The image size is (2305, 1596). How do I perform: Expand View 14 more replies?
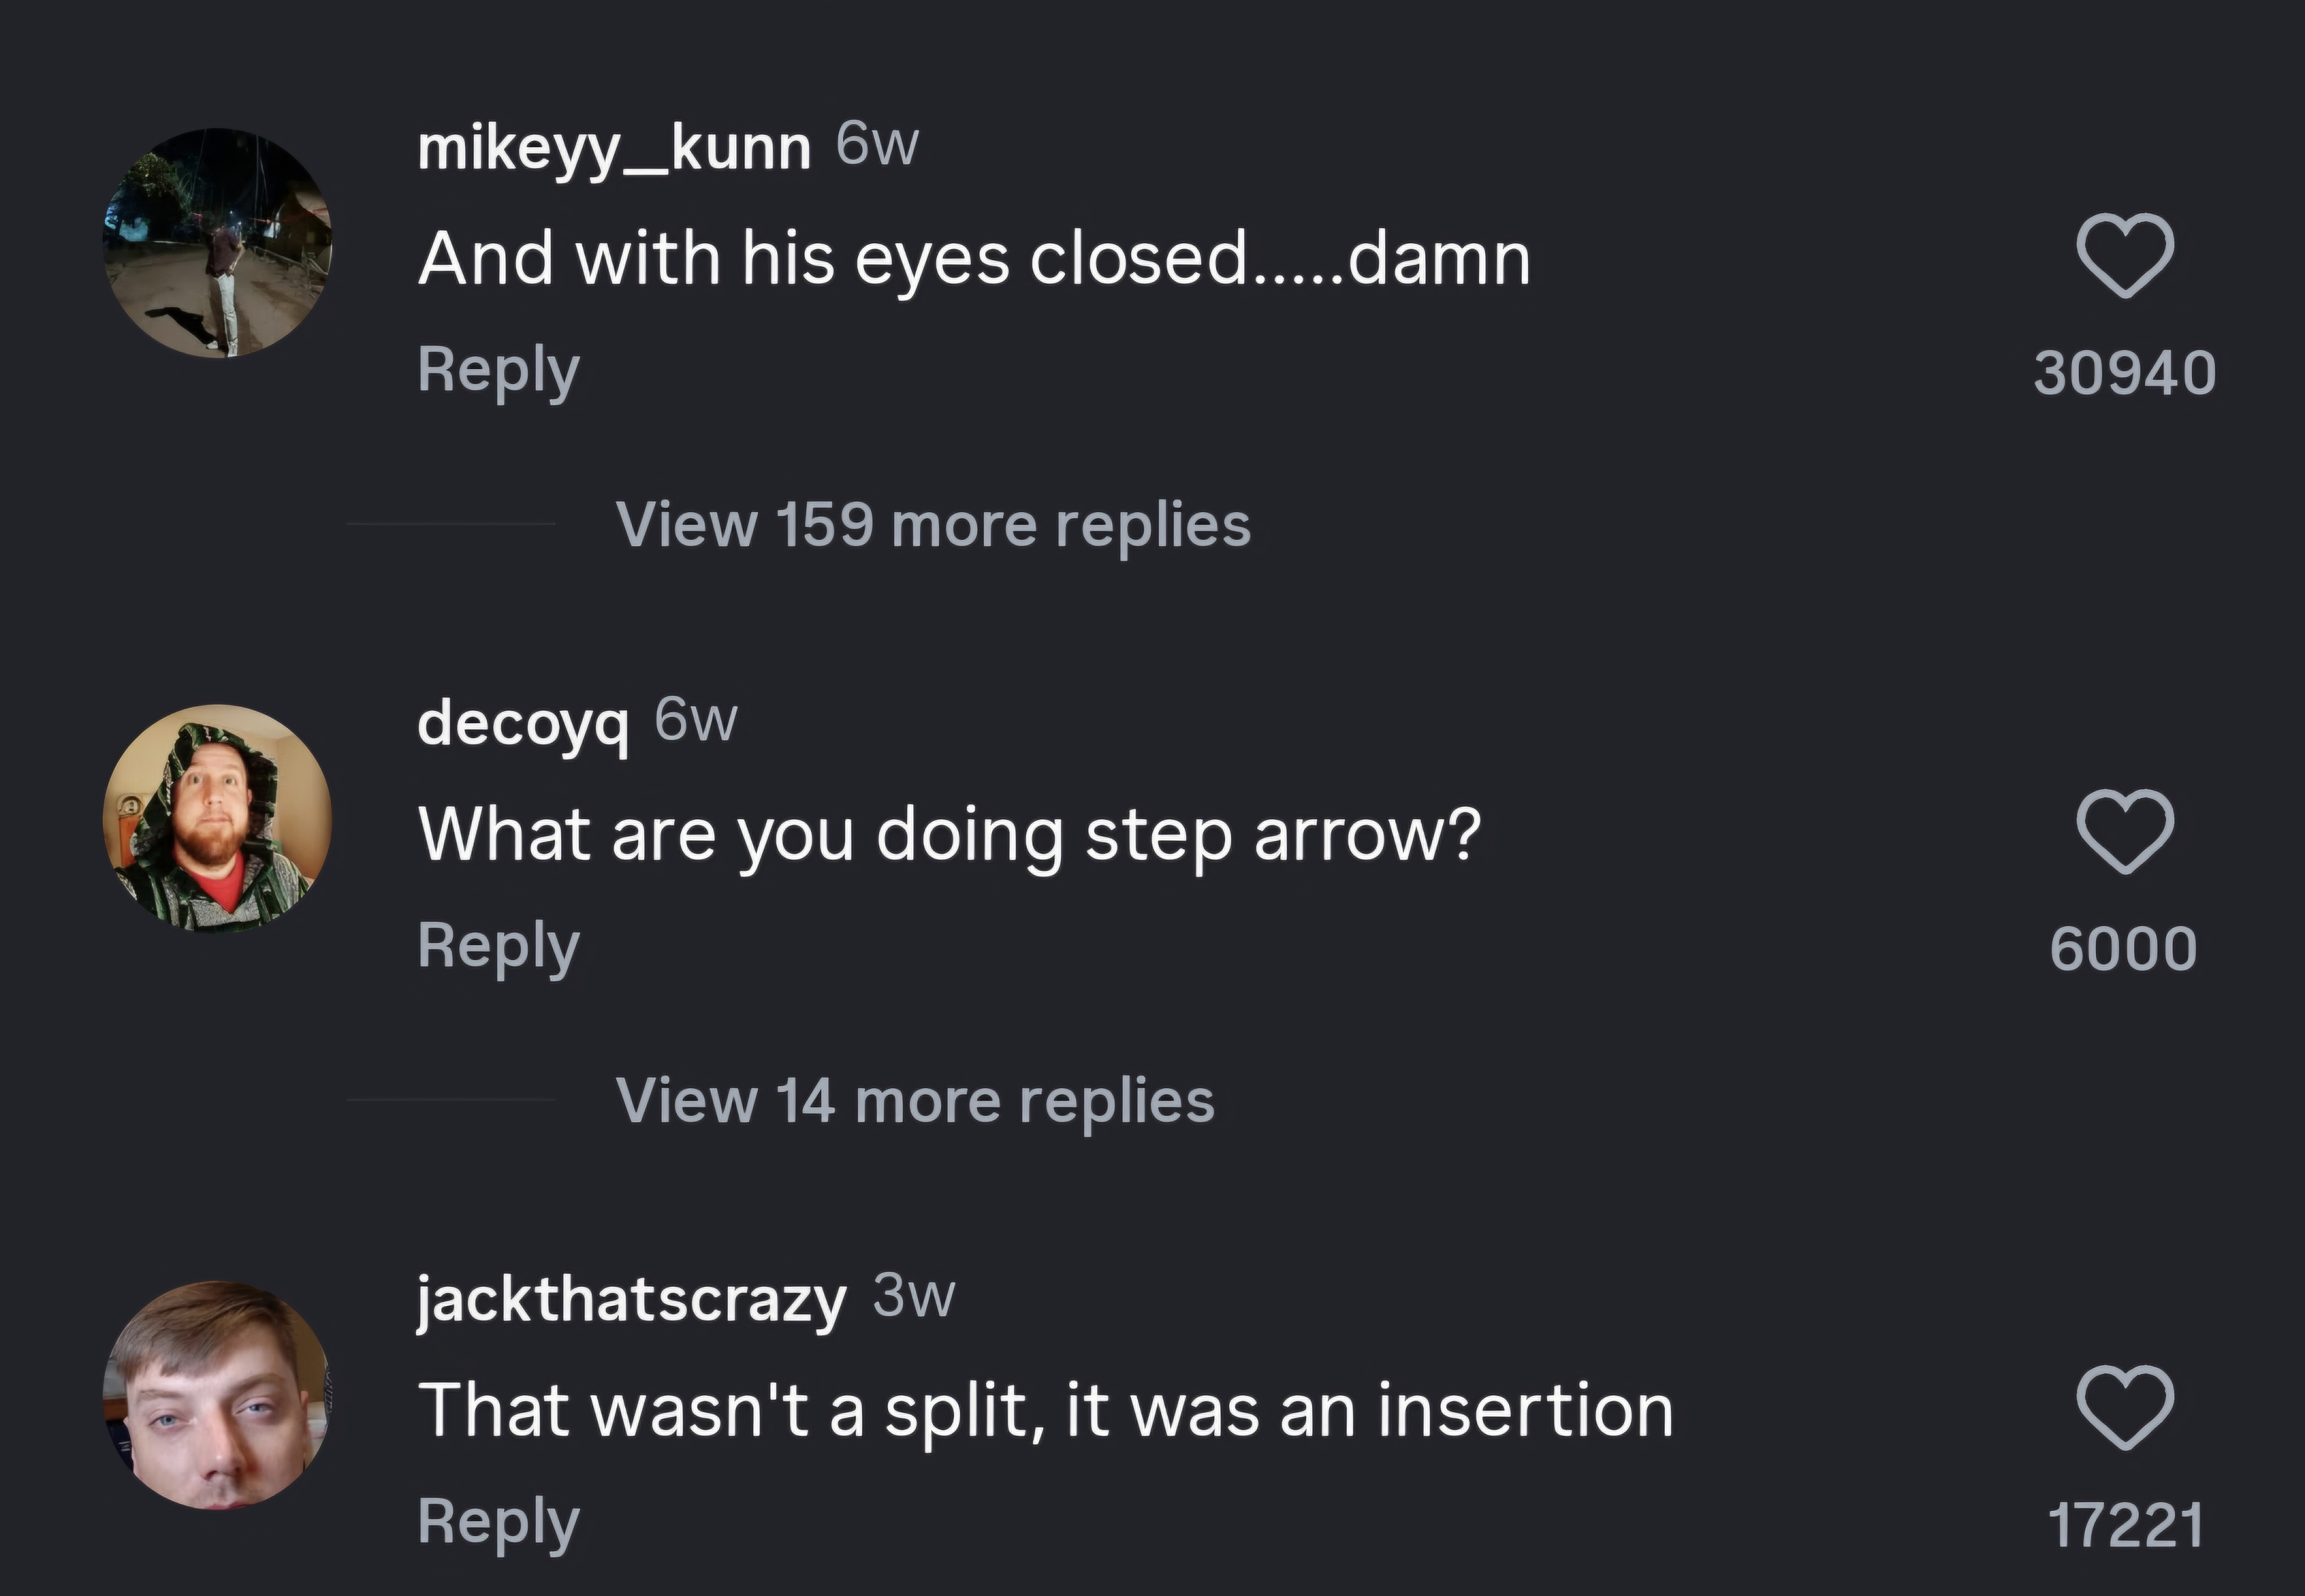click(914, 1100)
